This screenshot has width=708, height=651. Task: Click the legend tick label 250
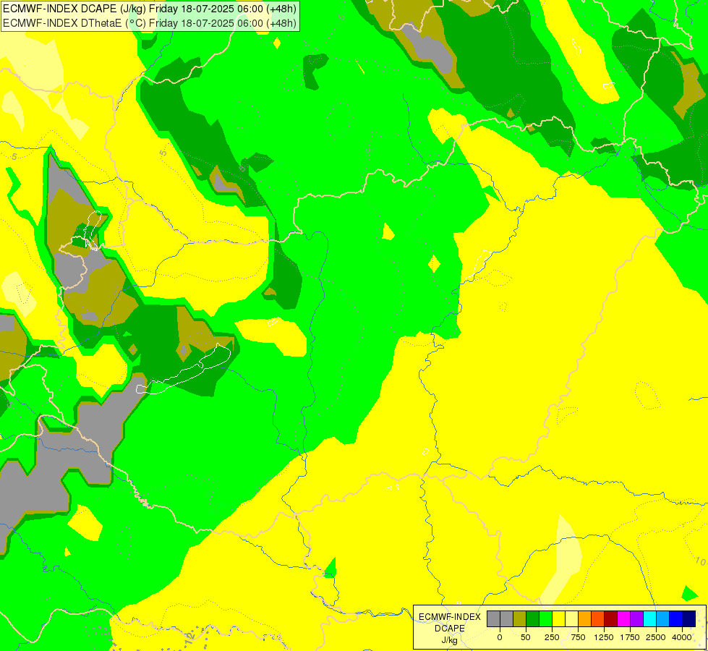552,637
